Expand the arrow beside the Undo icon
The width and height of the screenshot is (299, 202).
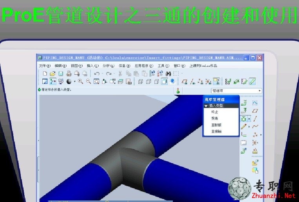click(102, 74)
